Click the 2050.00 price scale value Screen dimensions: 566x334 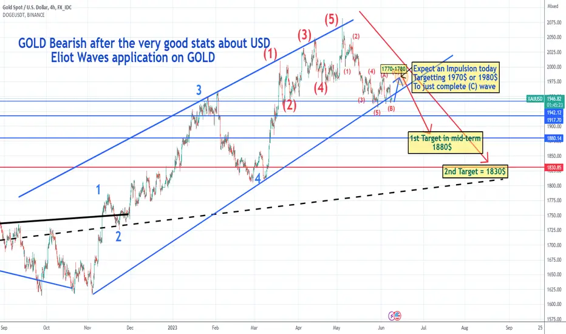554,37
